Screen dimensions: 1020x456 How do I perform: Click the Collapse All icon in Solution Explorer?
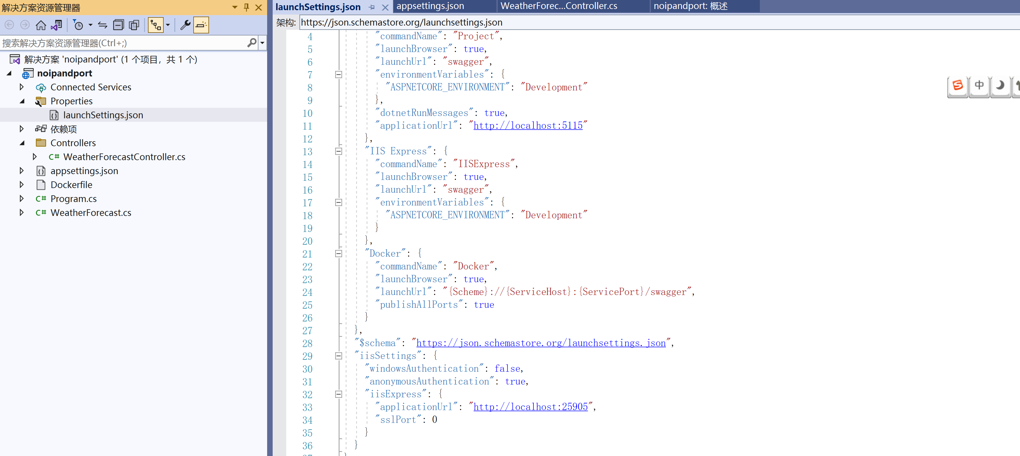pos(118,25)
